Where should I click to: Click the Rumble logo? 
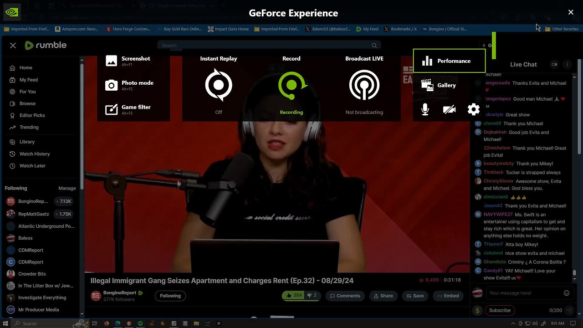(x=46, y=45)
